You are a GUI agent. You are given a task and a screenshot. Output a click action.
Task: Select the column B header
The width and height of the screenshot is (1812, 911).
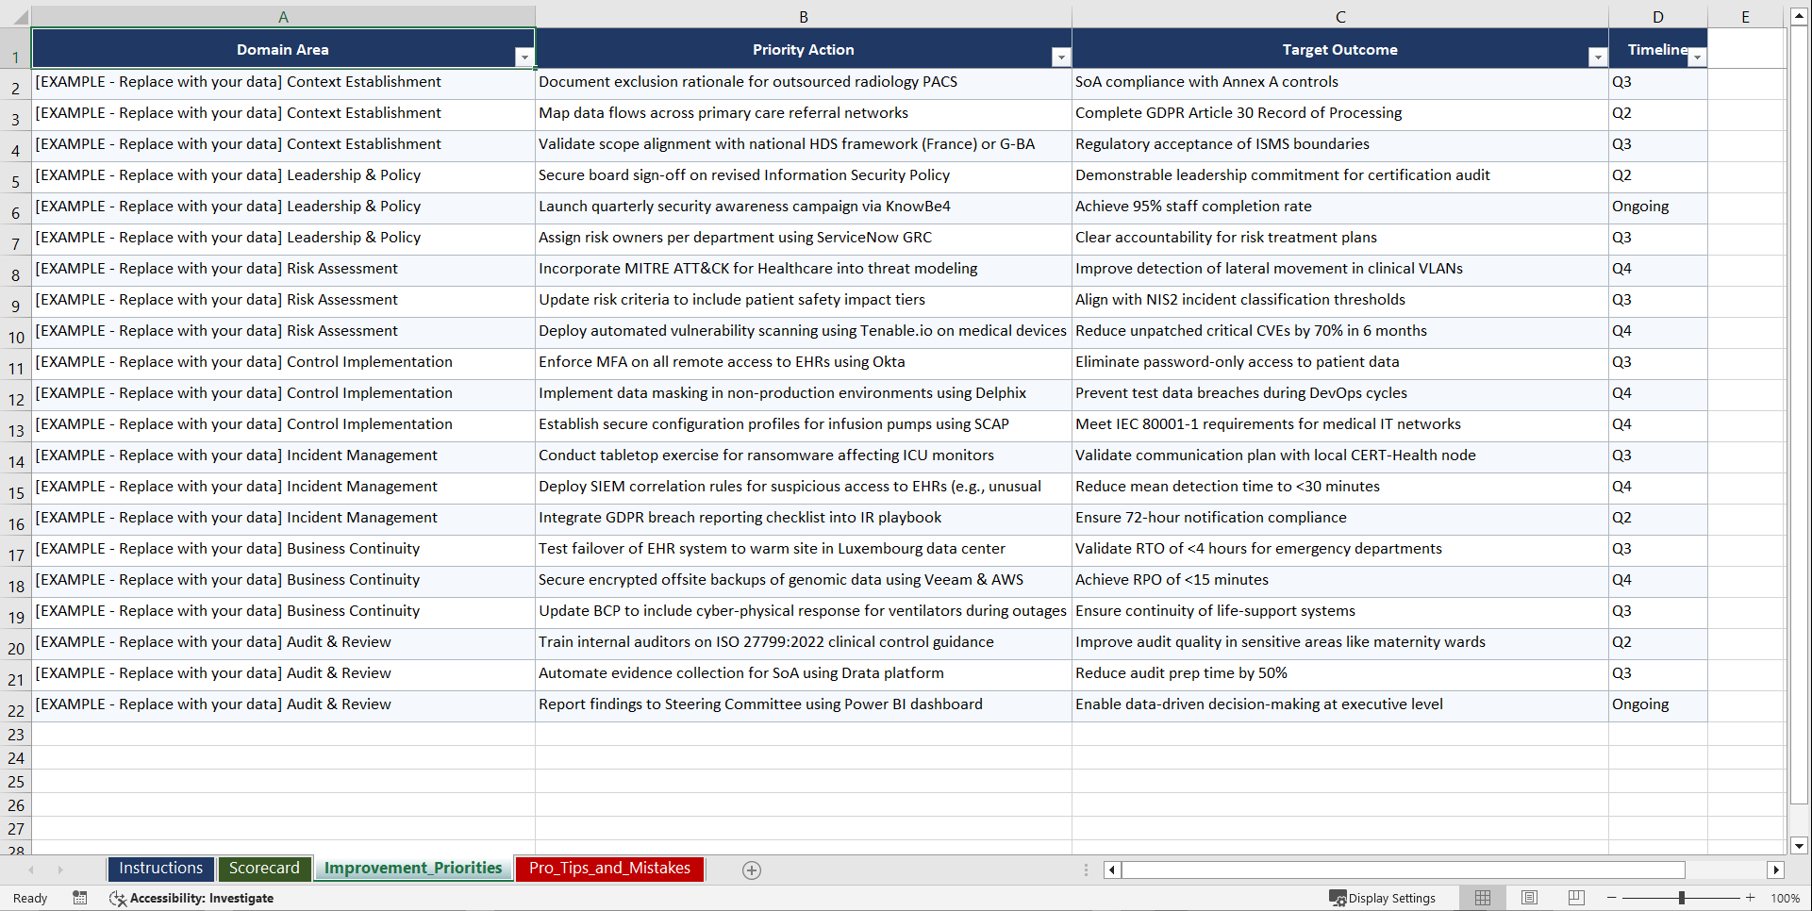tap(803, 16)
